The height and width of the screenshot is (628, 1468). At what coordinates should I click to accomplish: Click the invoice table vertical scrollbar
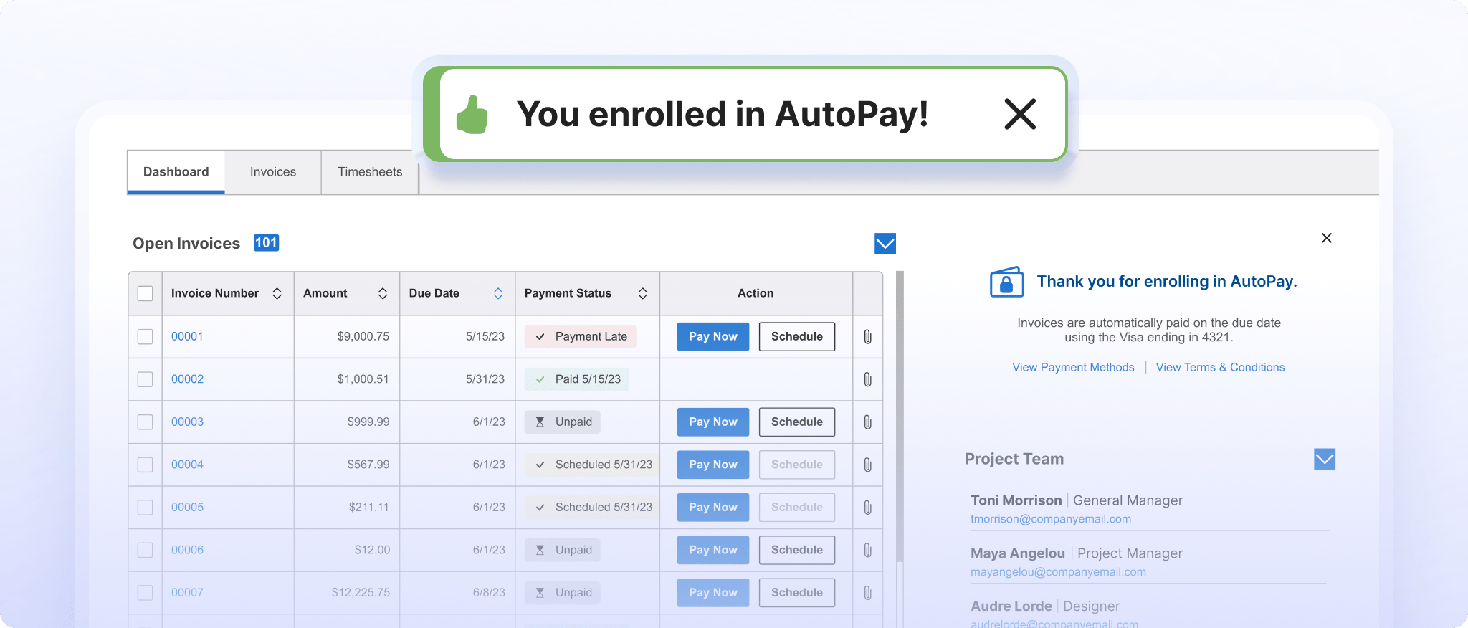pyautogui.click(x=900, y=416)
